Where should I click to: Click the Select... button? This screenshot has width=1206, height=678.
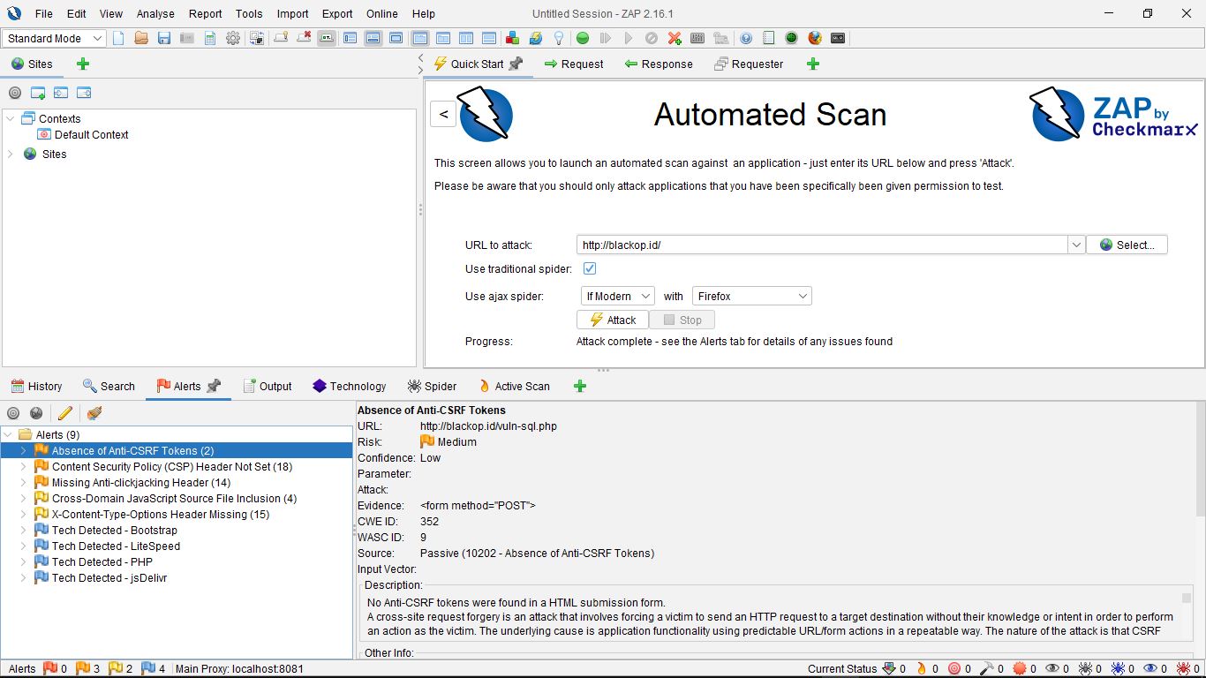[x=1127, y=245]
